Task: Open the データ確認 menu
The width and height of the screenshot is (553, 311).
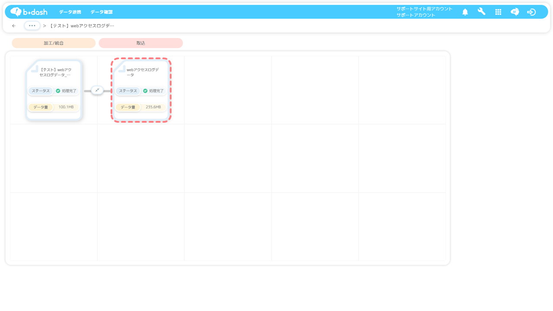Action: (x=102, y=12)
